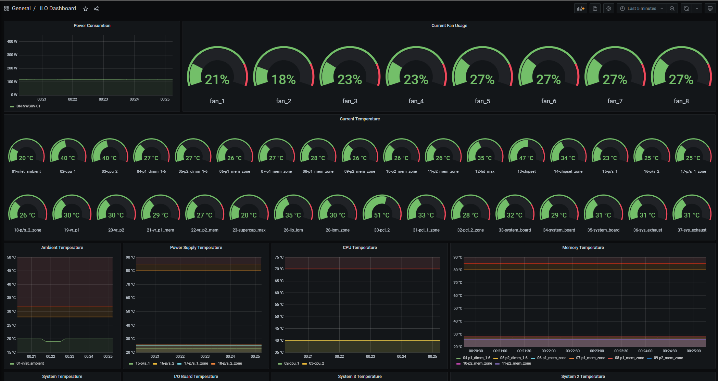
Task: Expand the refresh interval dropdown arrow
Action: click(697, 9)
